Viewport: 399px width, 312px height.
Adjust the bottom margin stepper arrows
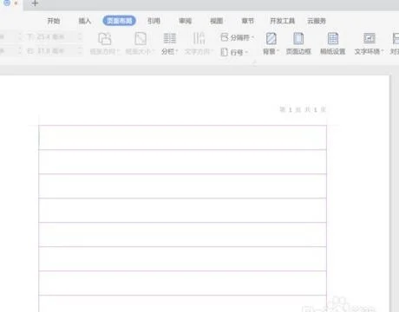pos(80,37)
